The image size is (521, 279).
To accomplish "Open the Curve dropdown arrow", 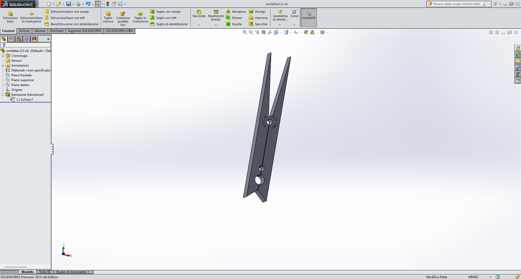I will [294, 25].
